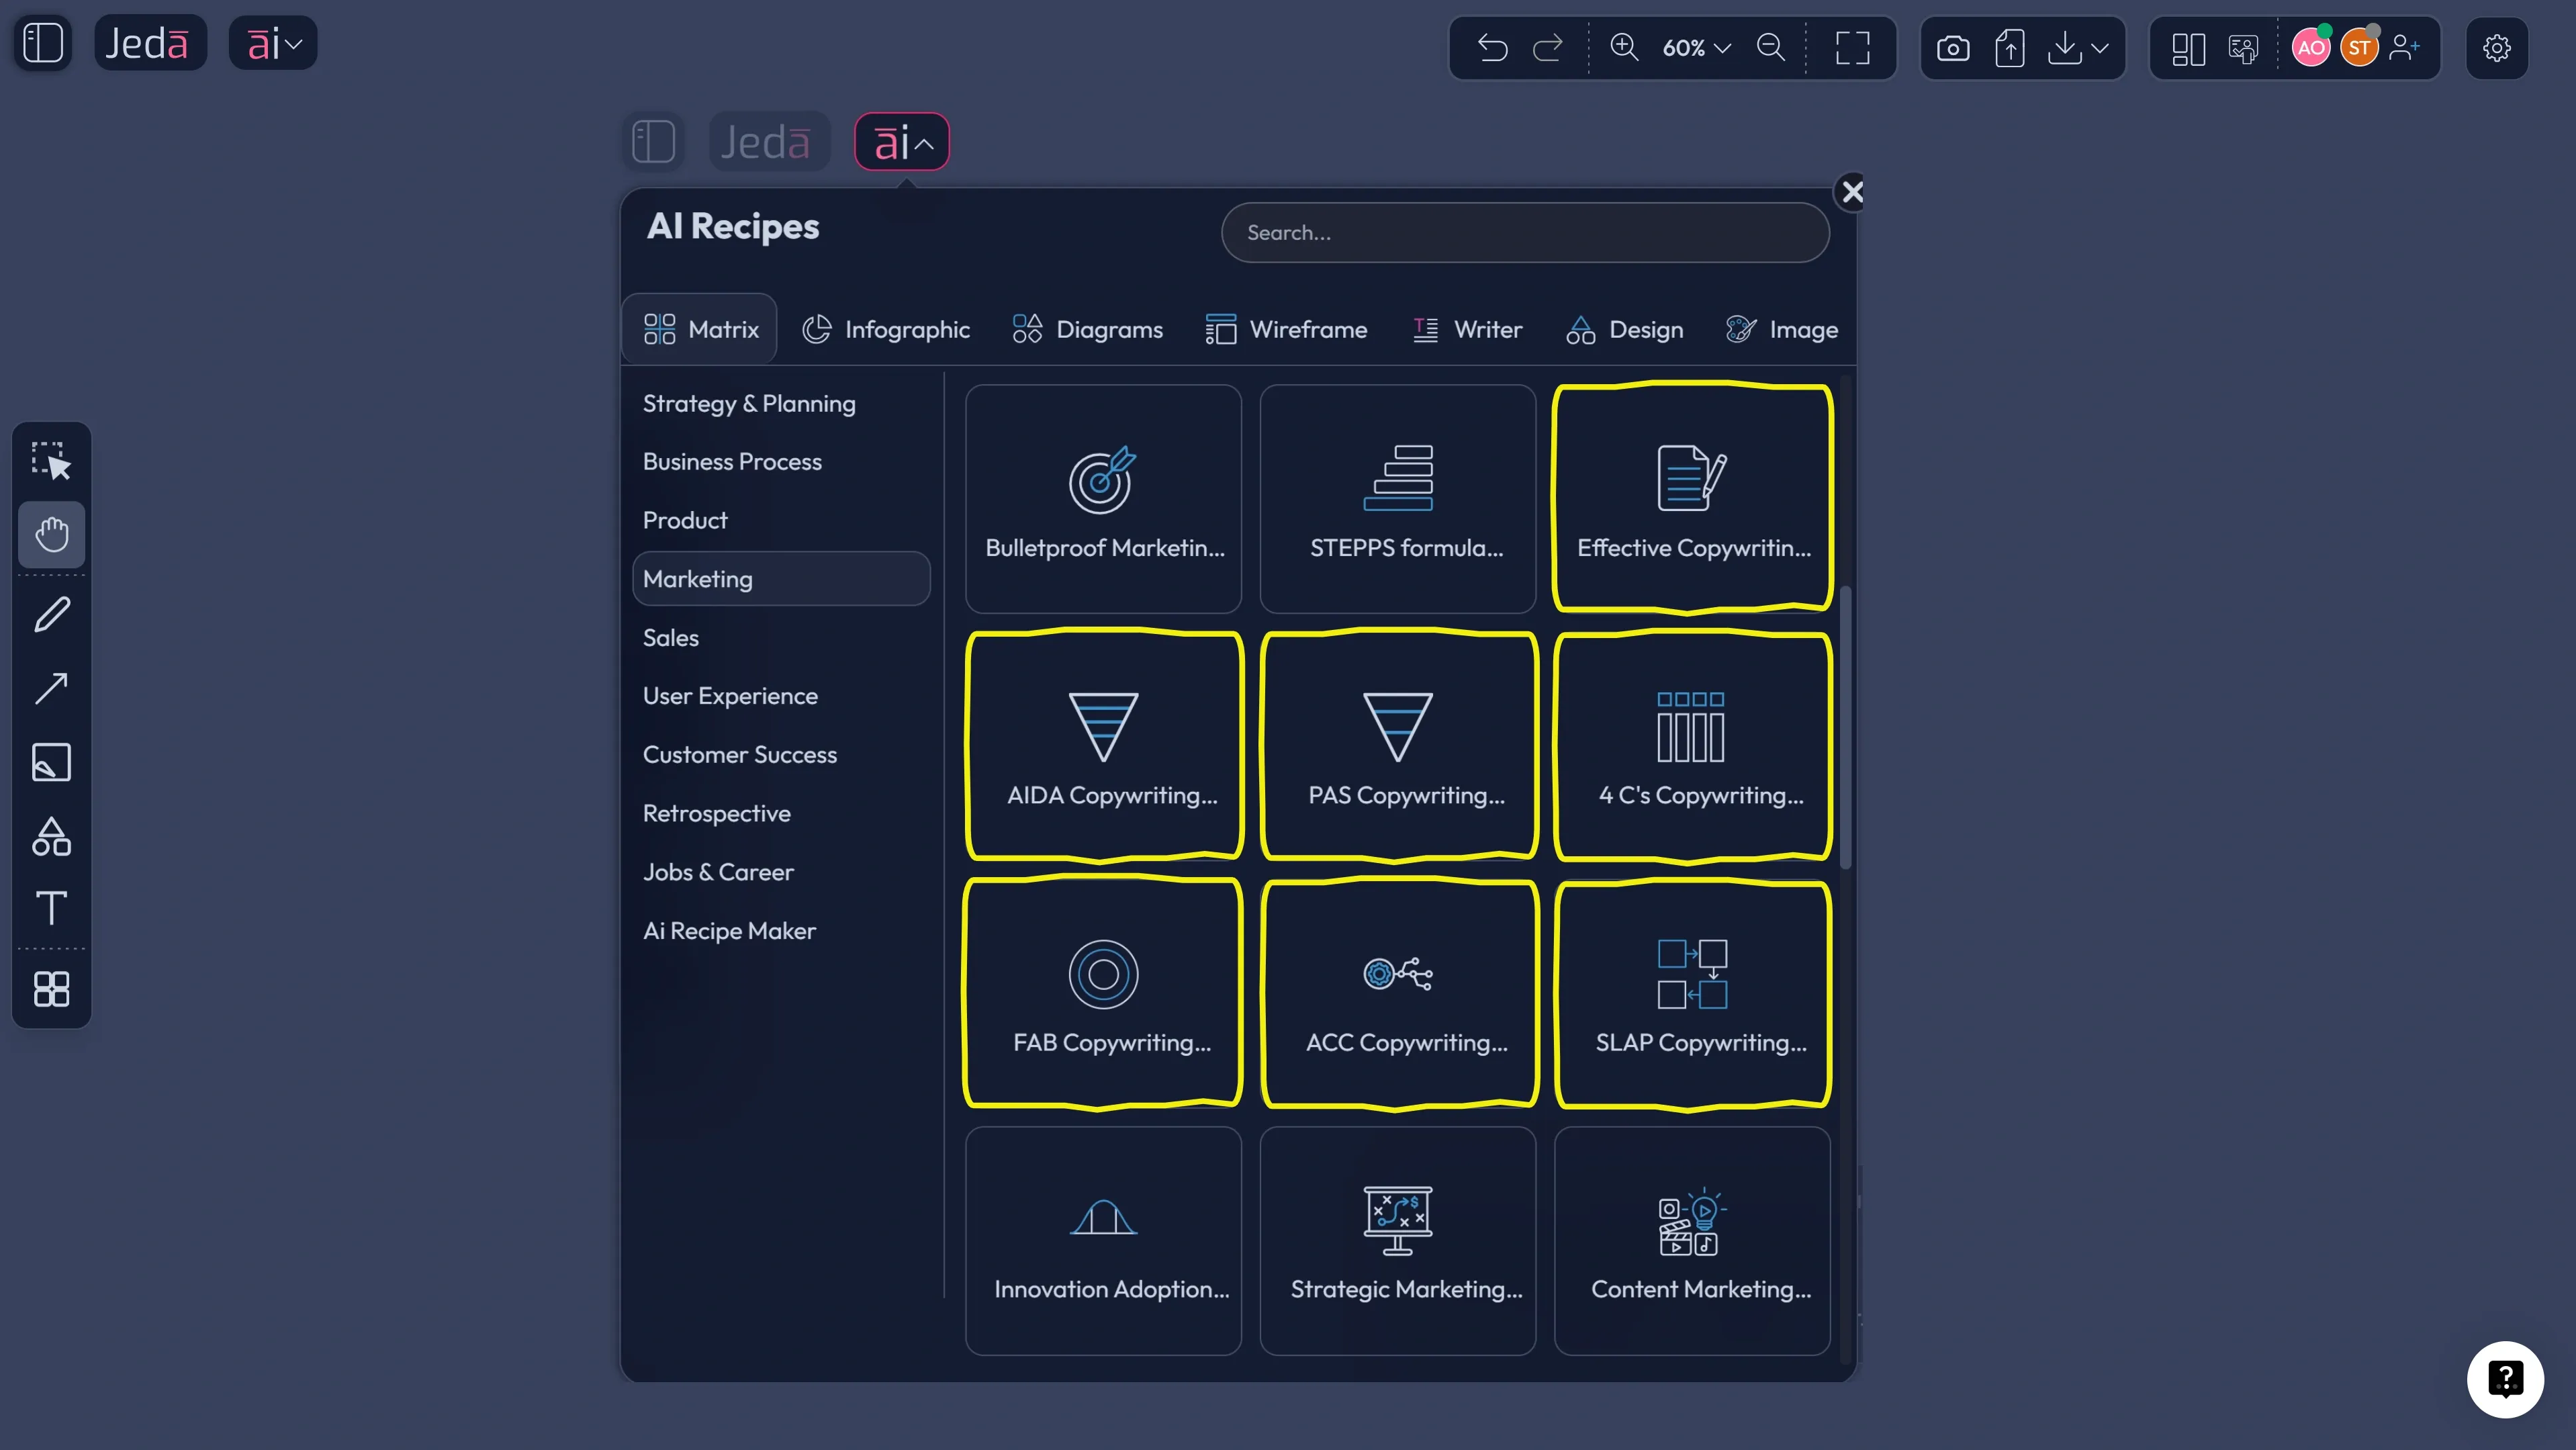The height and width of the screenshot is (1450, 2576).
Task: Select the Hand pan tool
Action: (x=52, y=535)
